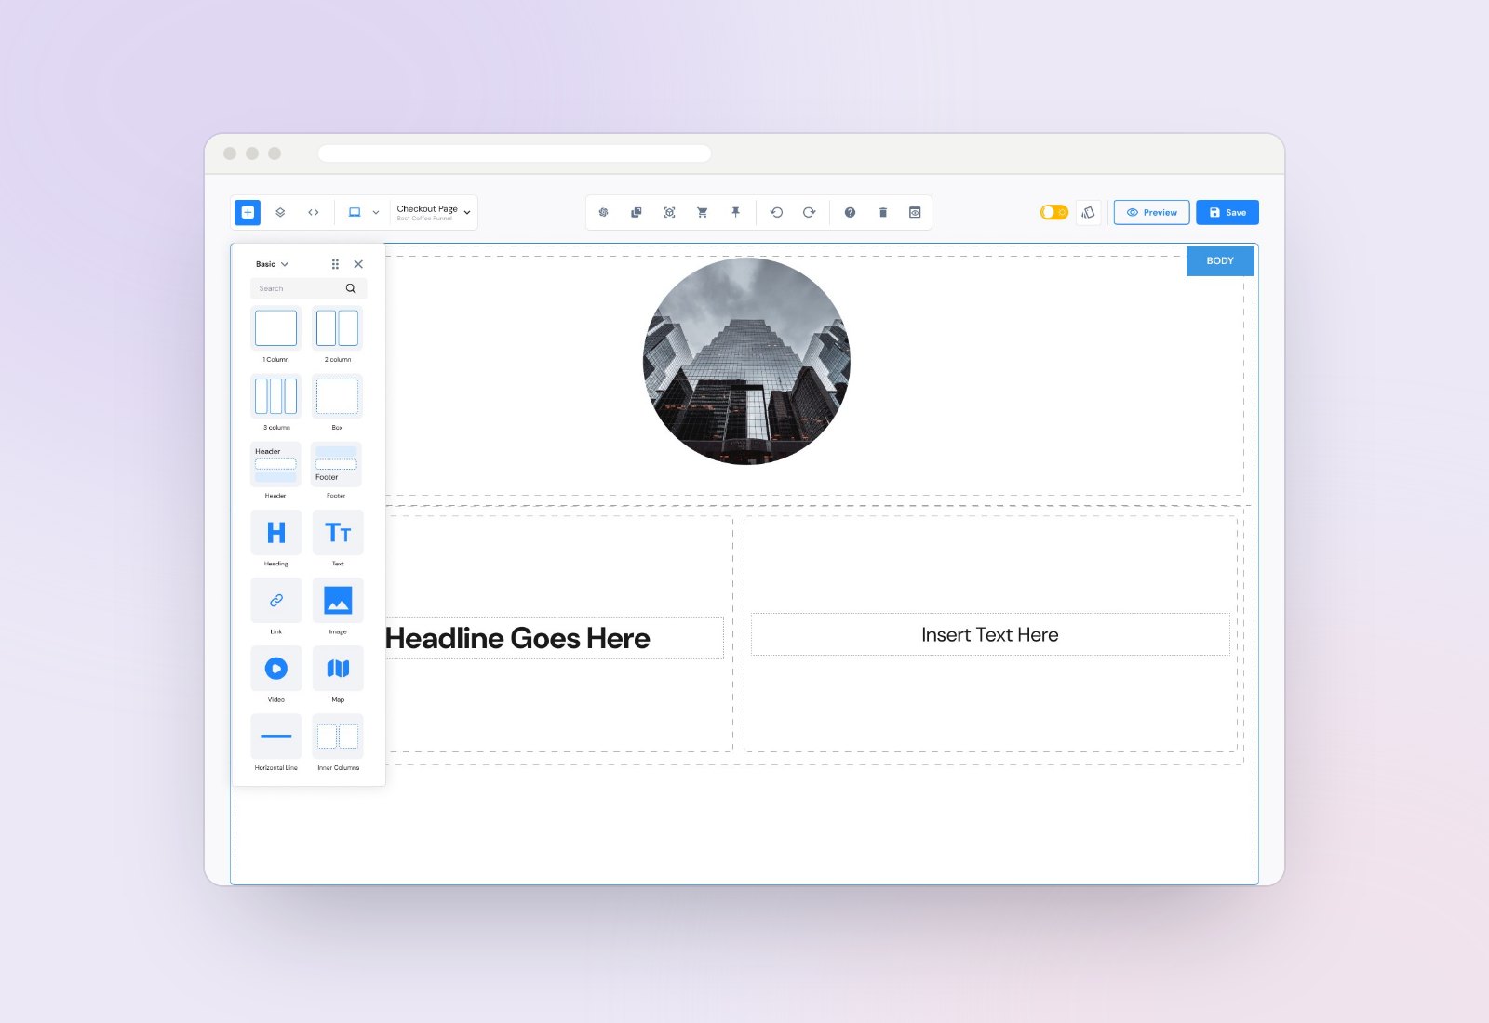Click the rotate device orientation icon
Image resolution: width=1489 pixels, height=1023 pixels.
coord(1088,212)
